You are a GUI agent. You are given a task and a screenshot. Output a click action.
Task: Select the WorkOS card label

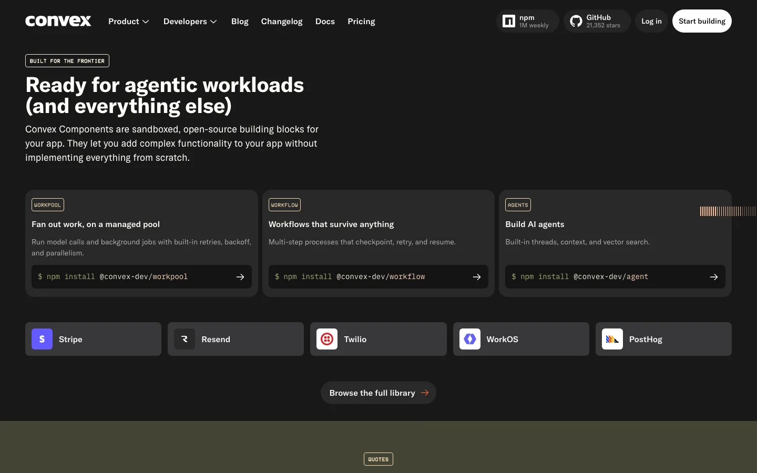click(503, 340)
